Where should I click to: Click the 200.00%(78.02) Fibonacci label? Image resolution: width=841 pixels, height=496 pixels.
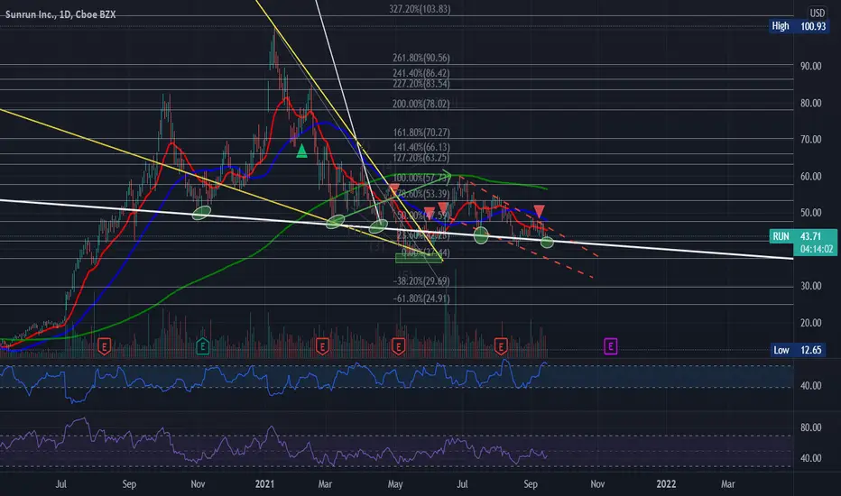[x=421, y=104]
